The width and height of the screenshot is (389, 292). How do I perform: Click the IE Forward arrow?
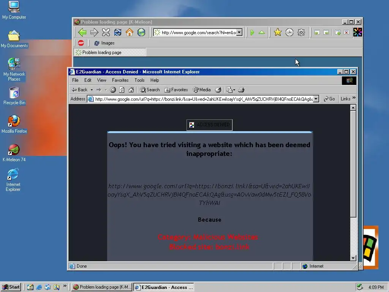(x=99, y=90)
